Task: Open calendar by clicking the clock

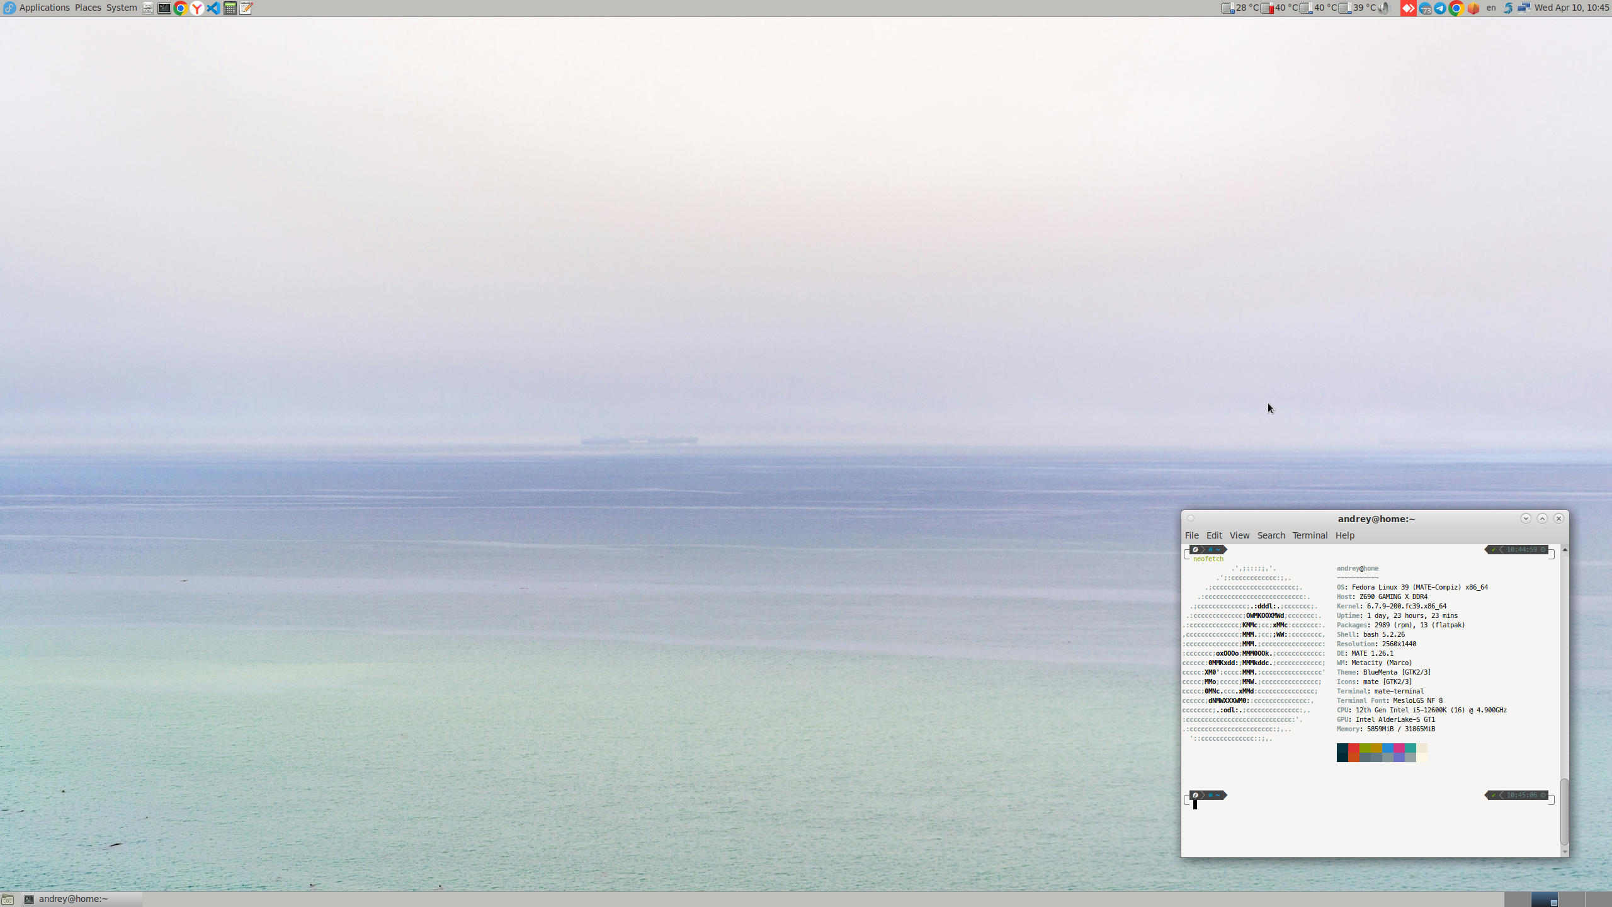Action: tap(1572, 8)
